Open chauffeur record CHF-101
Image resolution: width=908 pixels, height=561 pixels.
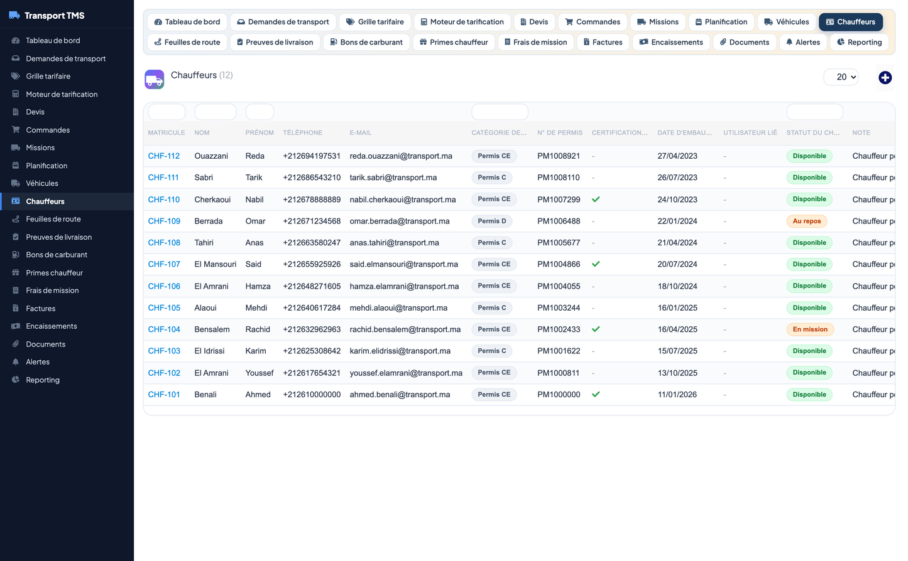tap(164, 395)
